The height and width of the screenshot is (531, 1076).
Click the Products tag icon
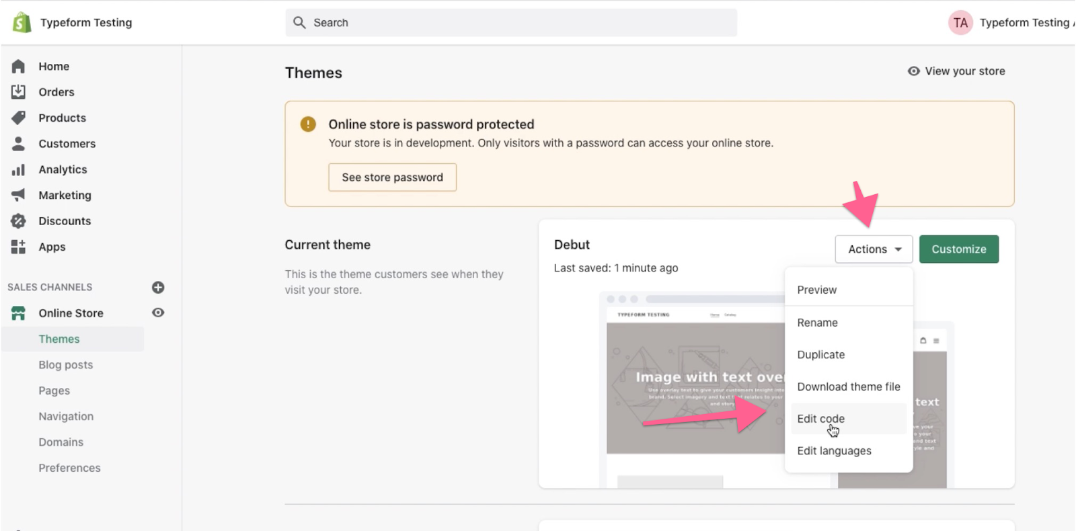[x=18, y=118]
